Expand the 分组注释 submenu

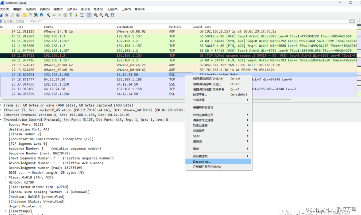pyautogui.click(x=218, y=100)
